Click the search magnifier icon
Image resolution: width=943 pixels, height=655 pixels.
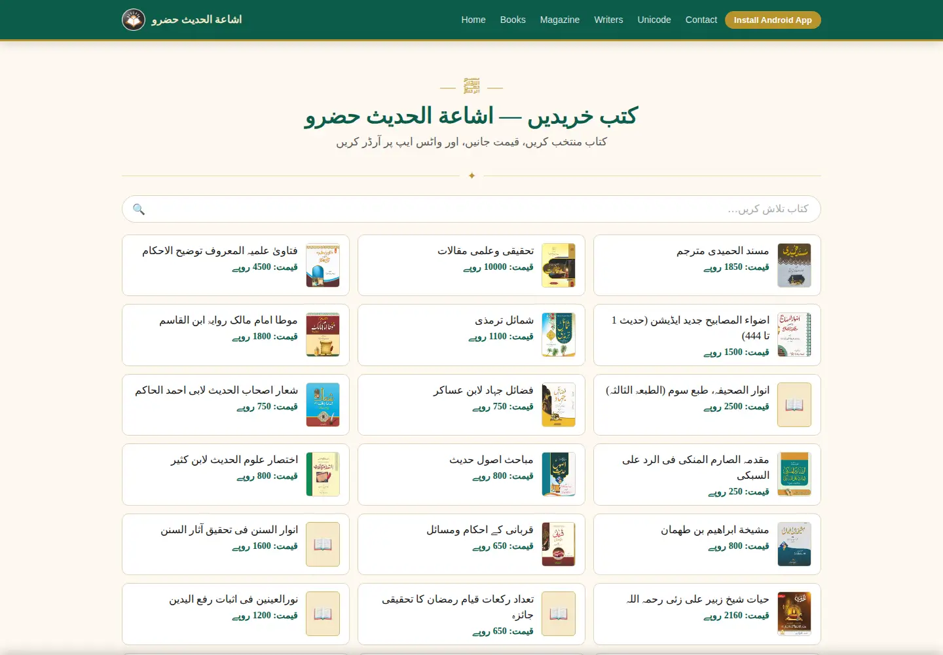[x=139, y=209]
